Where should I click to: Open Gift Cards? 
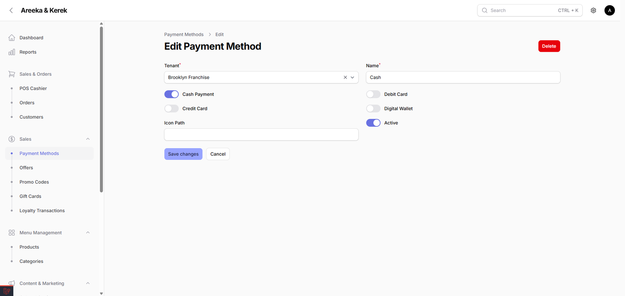pyautogui.click(x=30, y=196)
